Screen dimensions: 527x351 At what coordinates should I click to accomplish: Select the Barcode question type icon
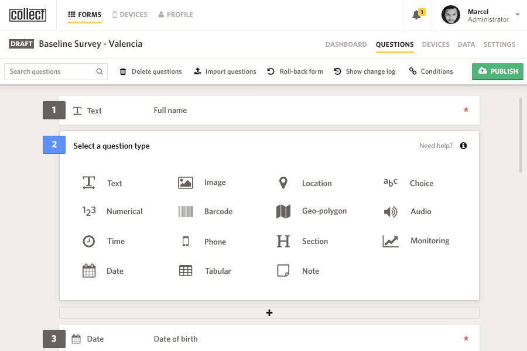pyautogui.click(x=186, y=212)
